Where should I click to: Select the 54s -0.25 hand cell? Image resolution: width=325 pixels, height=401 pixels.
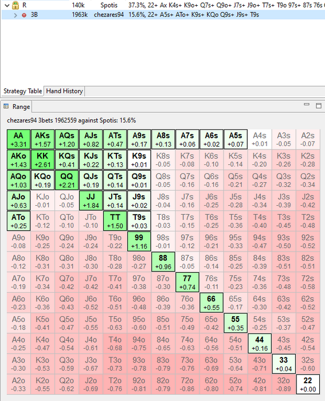(260, 323)
